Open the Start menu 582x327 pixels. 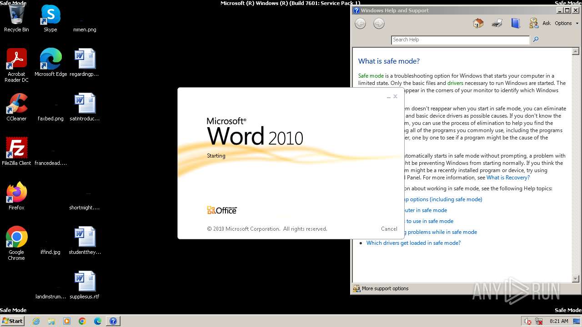tap(13, 321)
